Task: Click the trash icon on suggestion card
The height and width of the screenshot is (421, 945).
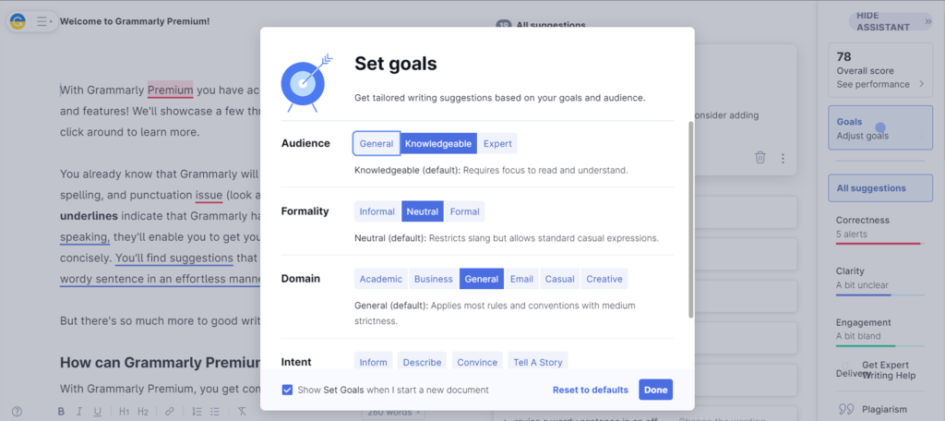Action: pos(760,158)
